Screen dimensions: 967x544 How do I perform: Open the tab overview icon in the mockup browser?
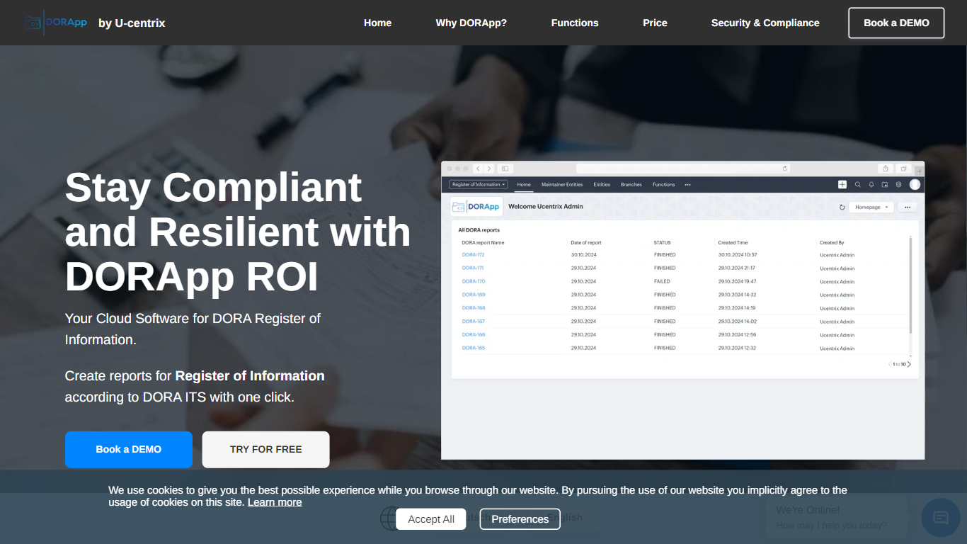click(904, 169)
